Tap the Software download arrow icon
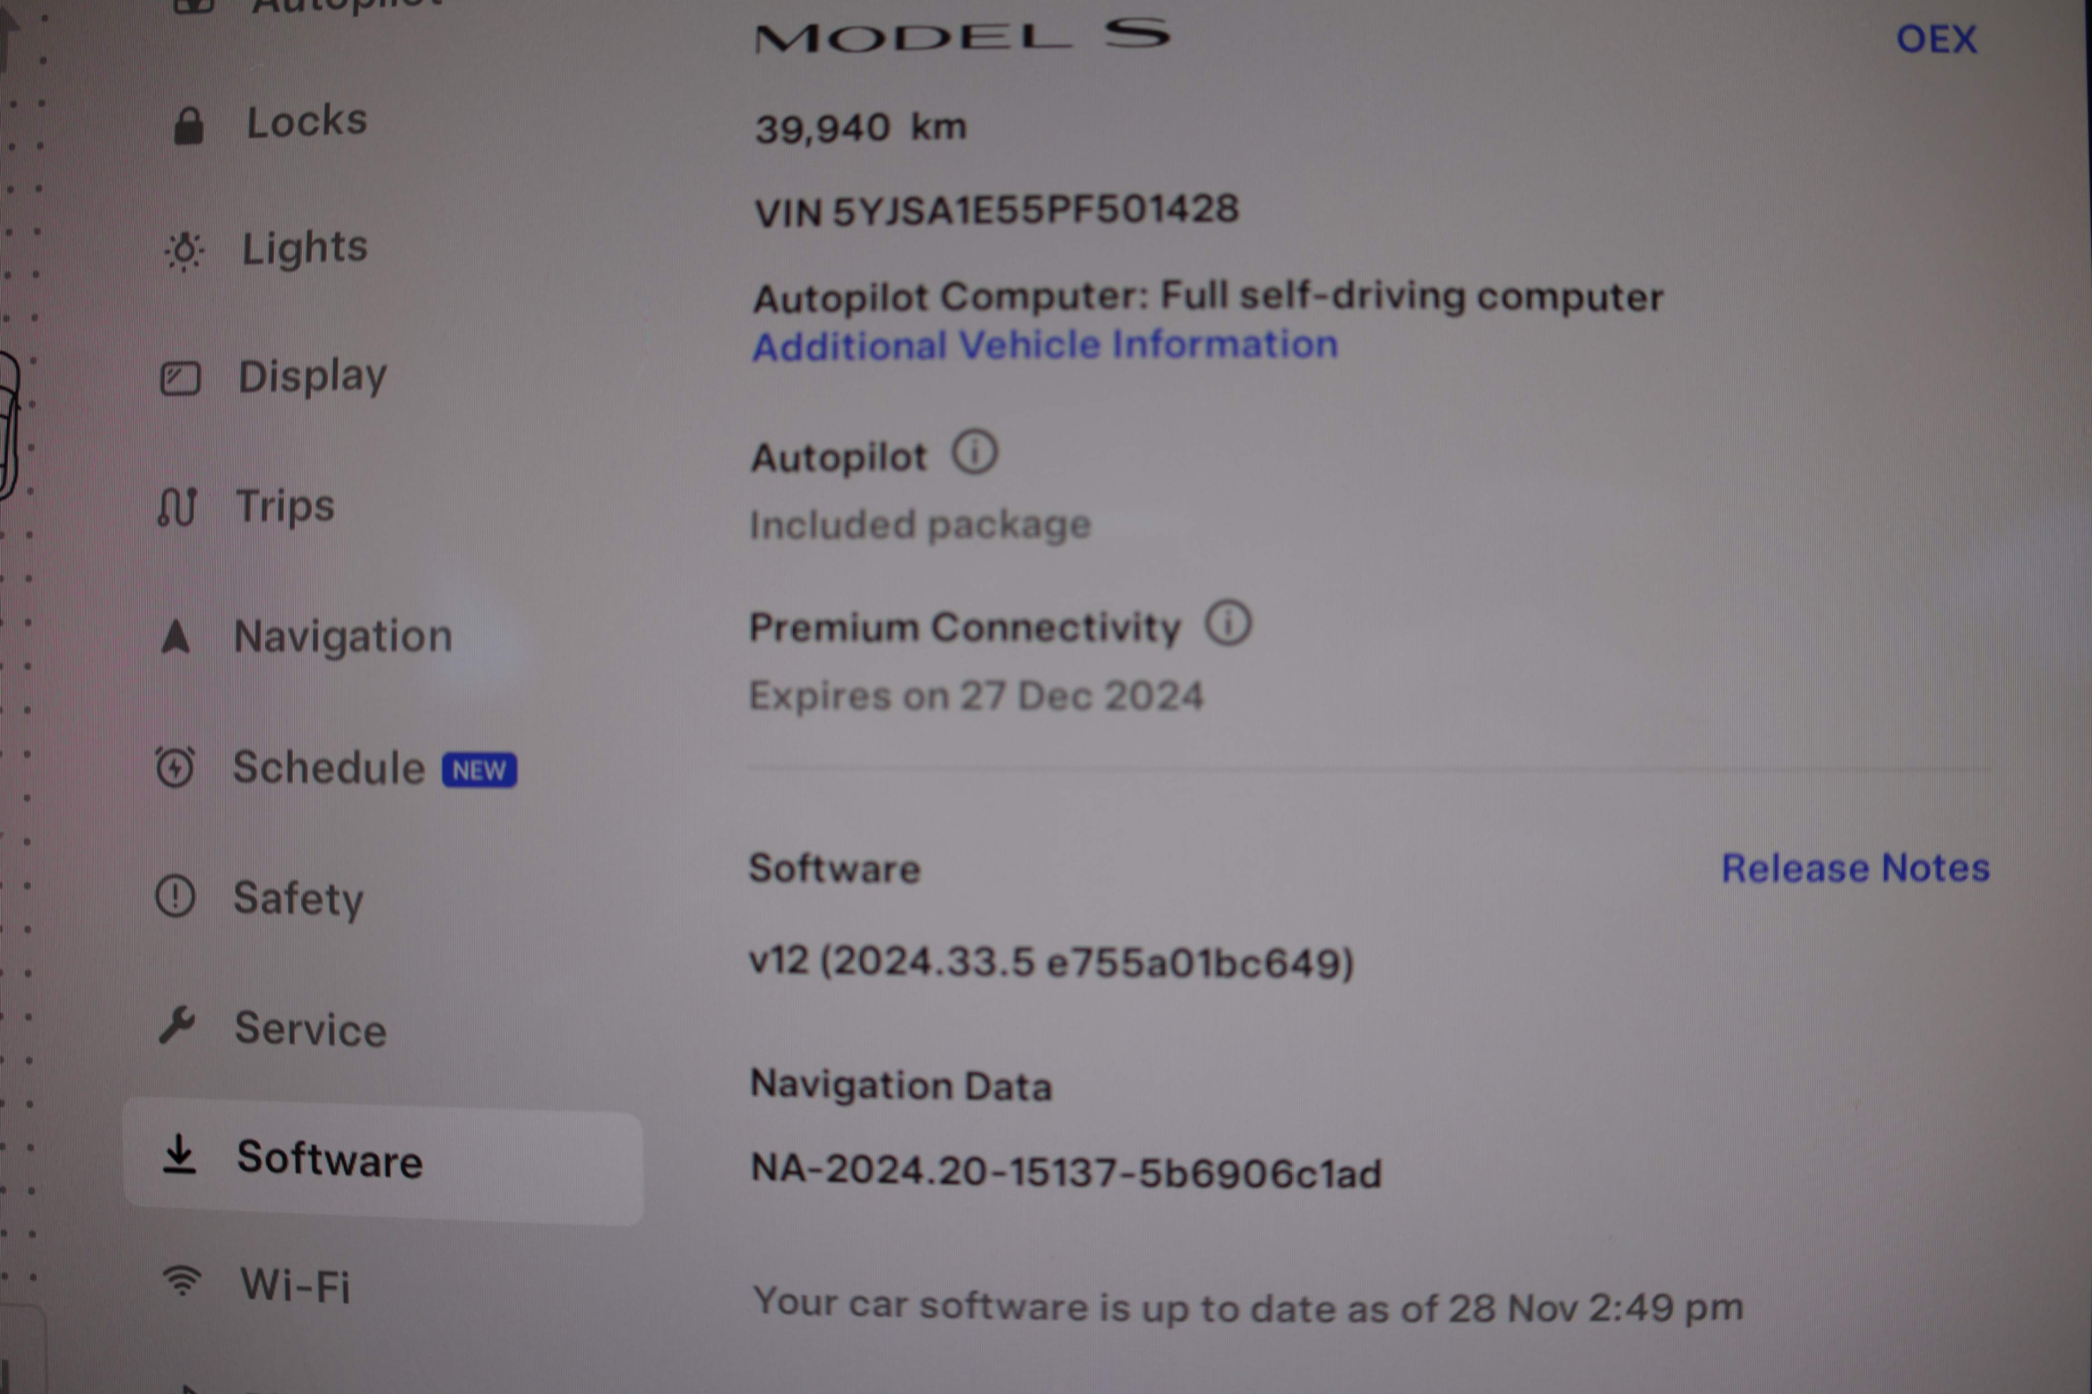This screenshot has width=2092, height=1394. tap(179, 1154)
